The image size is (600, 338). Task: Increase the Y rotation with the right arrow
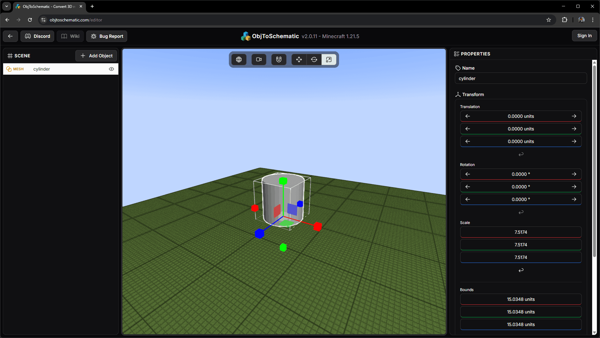coord(574,186)
